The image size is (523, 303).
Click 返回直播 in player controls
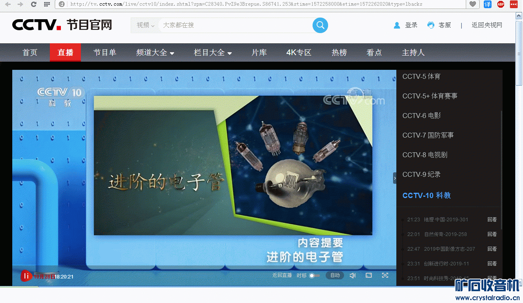[282, 276]
